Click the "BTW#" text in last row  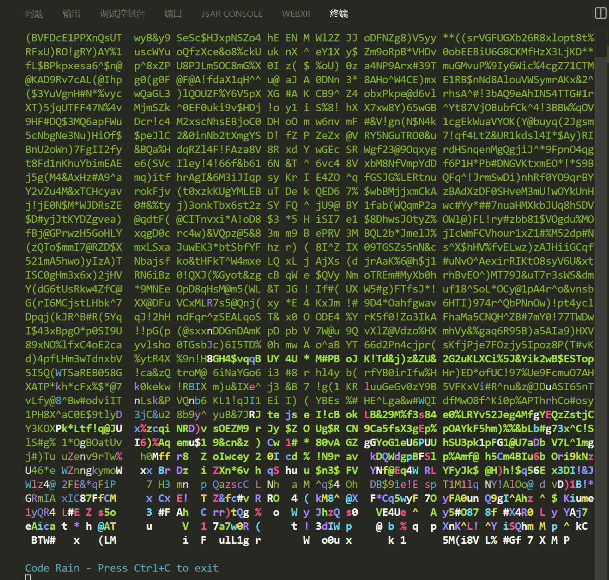(43, 540)
